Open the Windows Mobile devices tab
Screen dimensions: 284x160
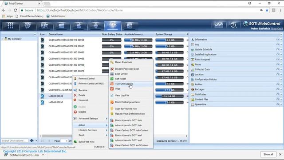pyautogui.click(x=28, y=26)
